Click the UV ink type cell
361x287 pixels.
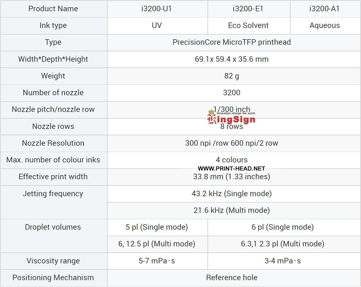(x=157, y=26)
